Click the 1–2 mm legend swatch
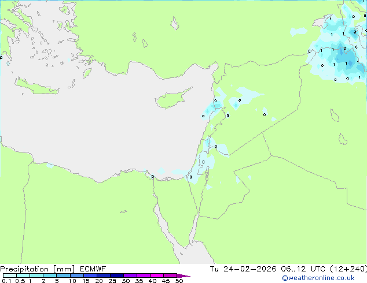Image resolution: width=367 pixels, height=283 pixels. point(36,275)
